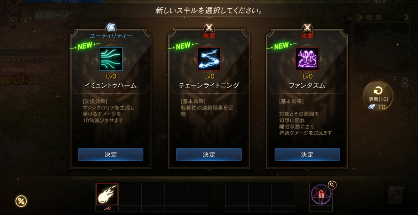
Task: Click the scroll icon at bottom right
Action: point(396,194)
